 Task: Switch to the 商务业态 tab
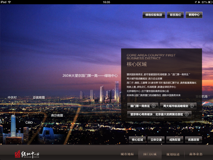point(196,154)
